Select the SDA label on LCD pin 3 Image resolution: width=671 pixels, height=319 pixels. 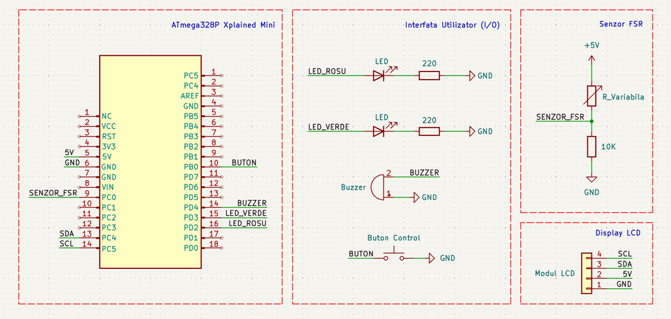point(624,264)
